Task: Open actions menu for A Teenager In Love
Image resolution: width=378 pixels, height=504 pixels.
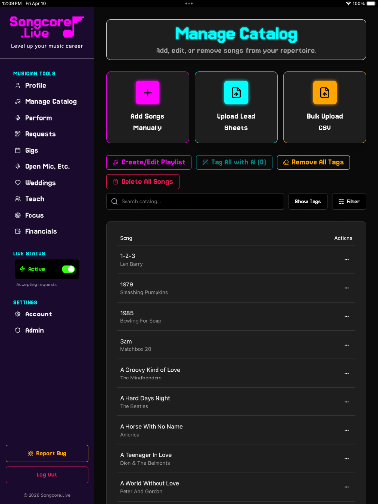Action: (346, 459)
